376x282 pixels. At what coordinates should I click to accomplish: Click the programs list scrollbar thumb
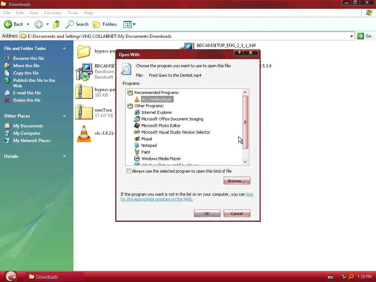tap(245, 122)
